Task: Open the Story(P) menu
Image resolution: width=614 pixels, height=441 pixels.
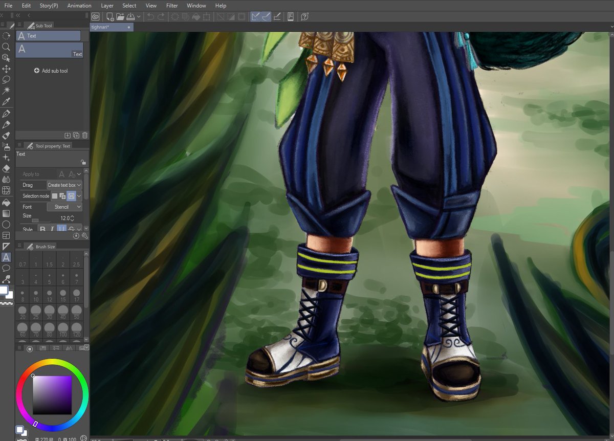Action: 49,6
